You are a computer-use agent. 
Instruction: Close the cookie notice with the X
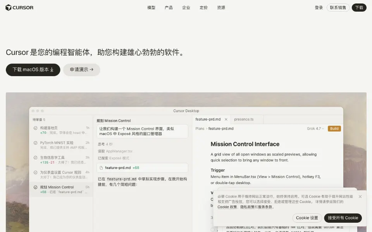(x=360, y=196)
